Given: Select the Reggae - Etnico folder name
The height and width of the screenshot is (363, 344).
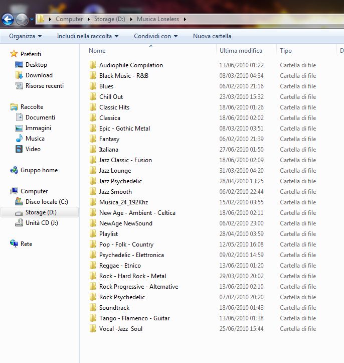Looking at the screenshot, I should tap(120, 265).
